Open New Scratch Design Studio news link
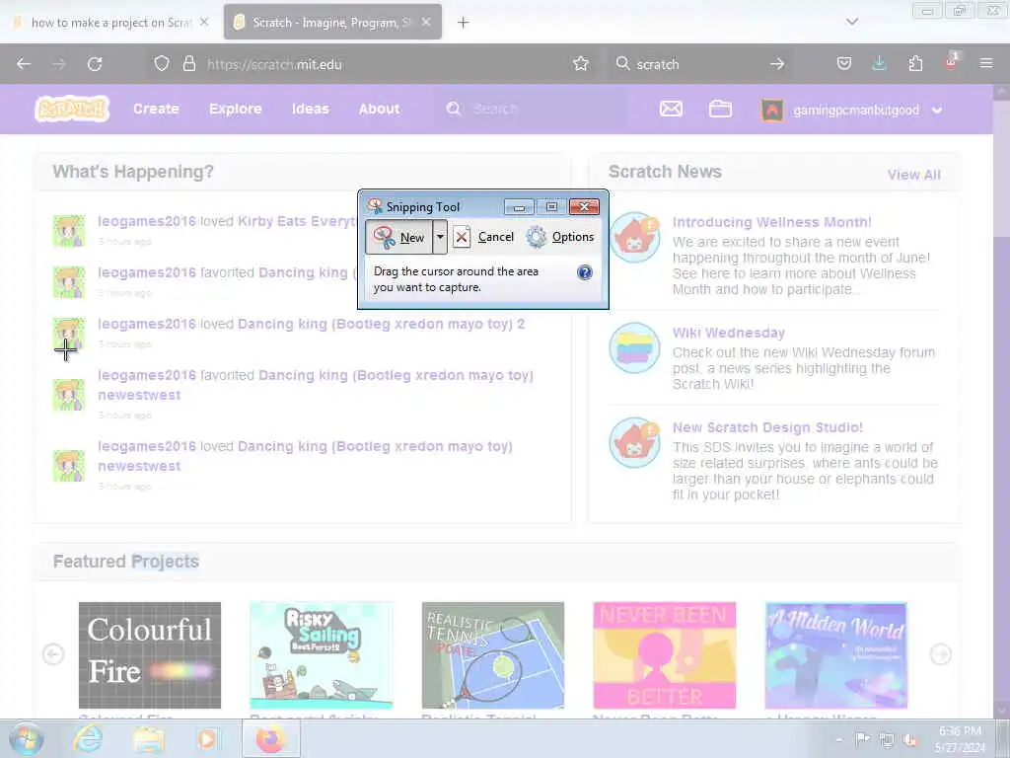The width and height of the screenshot is (1010, 758). (x=767, y=428)
